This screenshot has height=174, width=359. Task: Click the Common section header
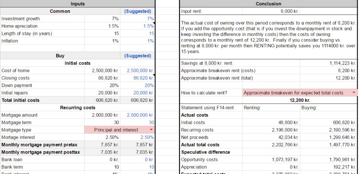click(x=60, y=11)
